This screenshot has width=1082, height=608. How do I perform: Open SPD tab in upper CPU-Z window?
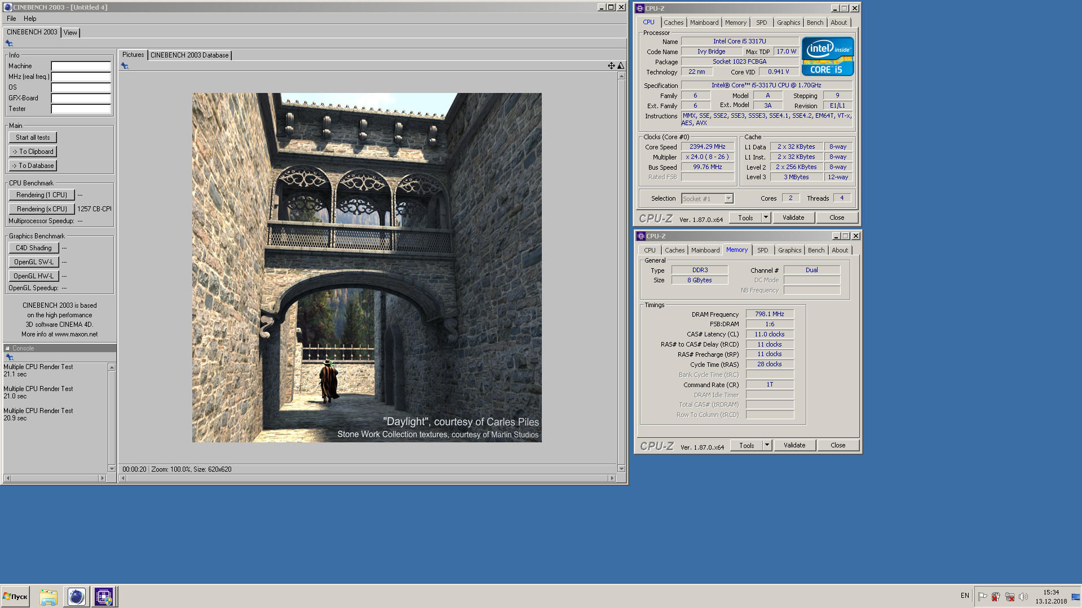[x=761, y=23]
